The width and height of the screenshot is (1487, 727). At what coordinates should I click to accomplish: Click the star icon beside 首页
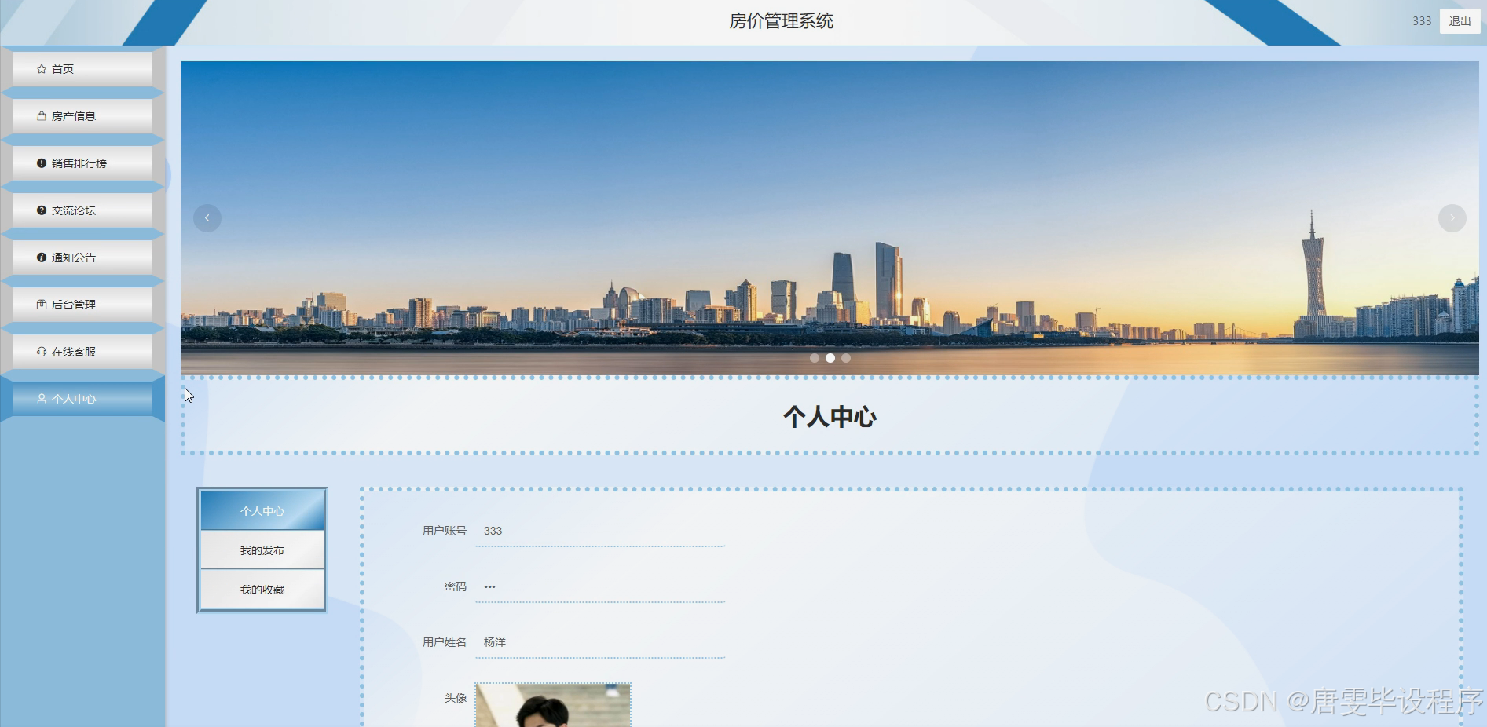coord(42,69)
